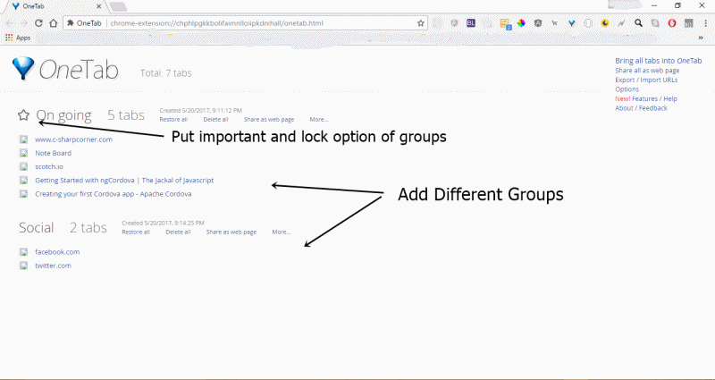Open the red Opera-style extension icon
Screen dimensions: 715x380
tap(672, 23)
